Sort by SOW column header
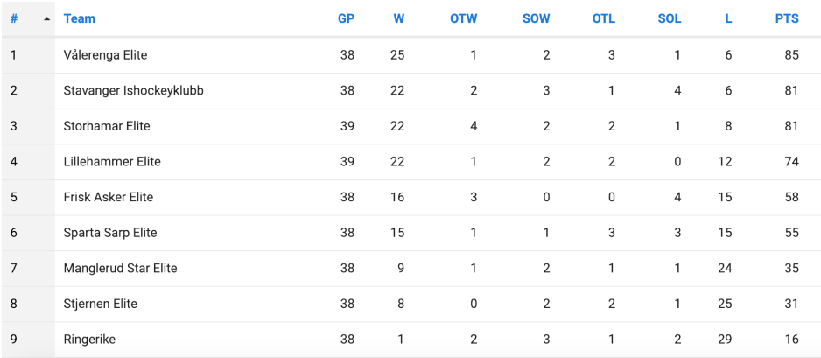821x358 pixels. pos(536,18)
